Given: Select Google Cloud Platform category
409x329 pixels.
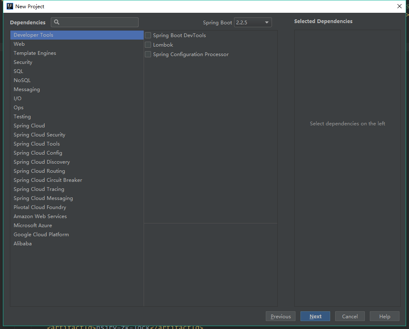Looking at the screenshot, I should (77, 235).
